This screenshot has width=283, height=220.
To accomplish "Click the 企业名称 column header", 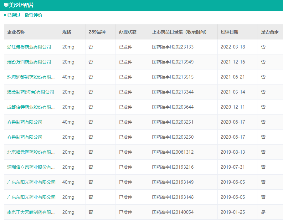I will point(16,32).
